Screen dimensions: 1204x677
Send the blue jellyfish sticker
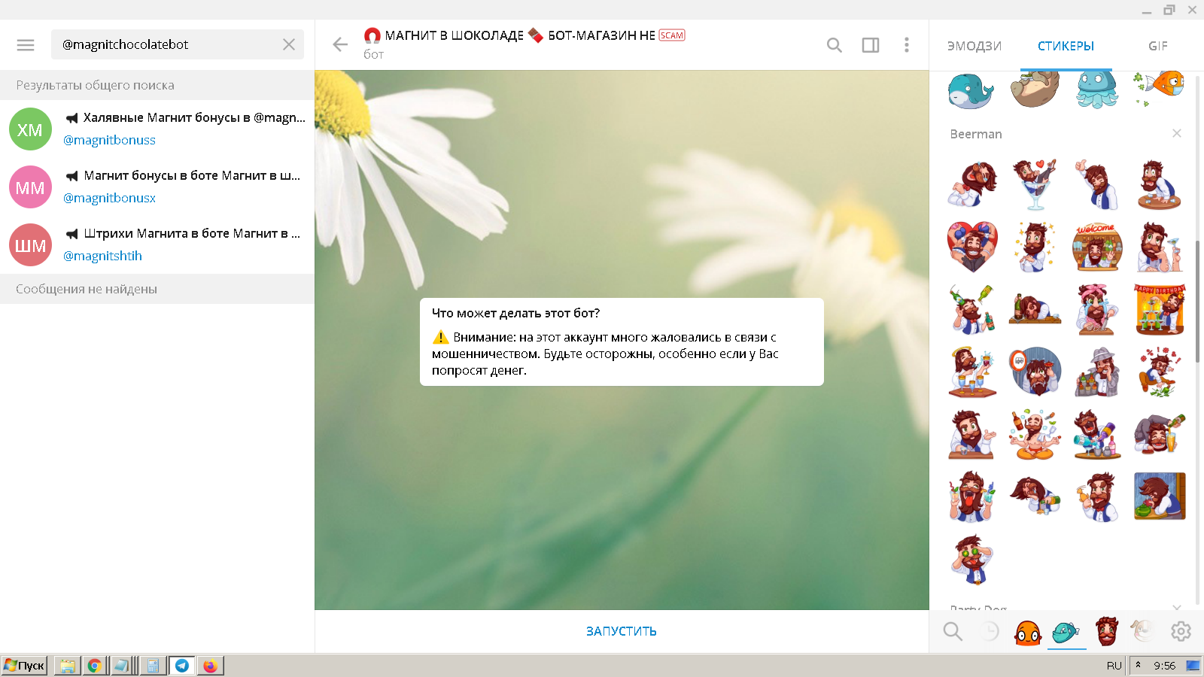coord(1096,90)
